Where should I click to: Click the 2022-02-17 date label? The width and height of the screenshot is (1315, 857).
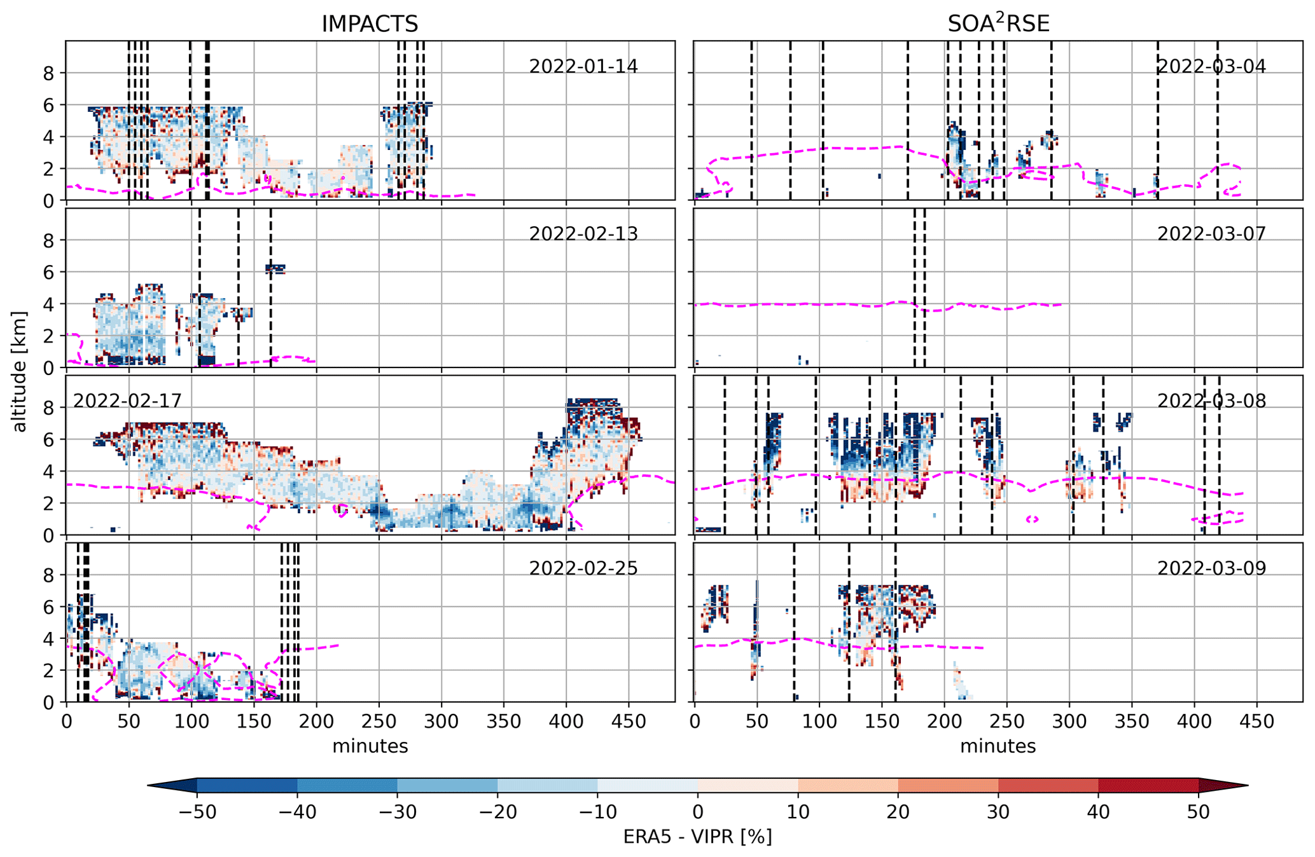[x=127, y=401]
